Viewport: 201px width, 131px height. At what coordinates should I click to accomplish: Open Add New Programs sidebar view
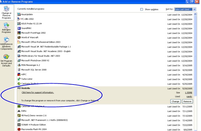pos(6,28)
